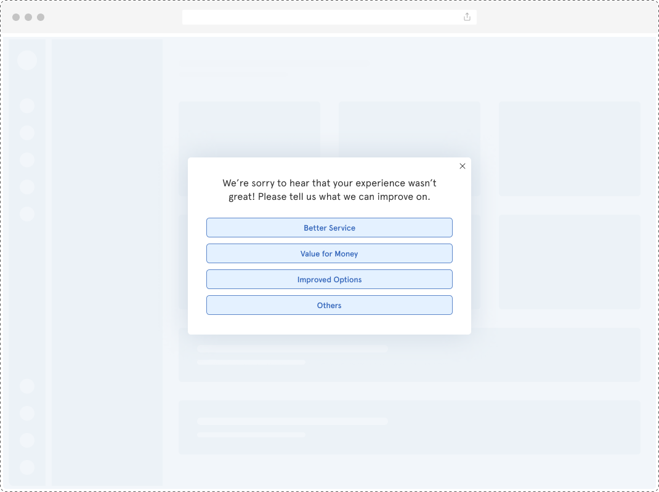
Task: Open the fourth sidebar navigation icon
Action: point(27,186)
